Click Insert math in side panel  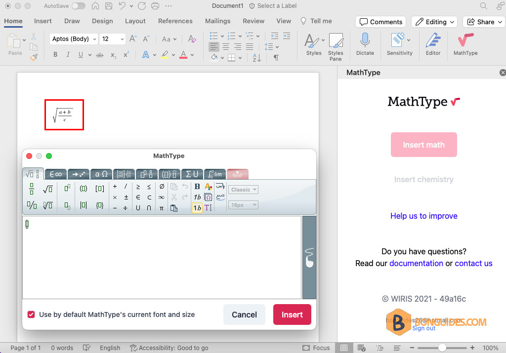coord(423,145)
